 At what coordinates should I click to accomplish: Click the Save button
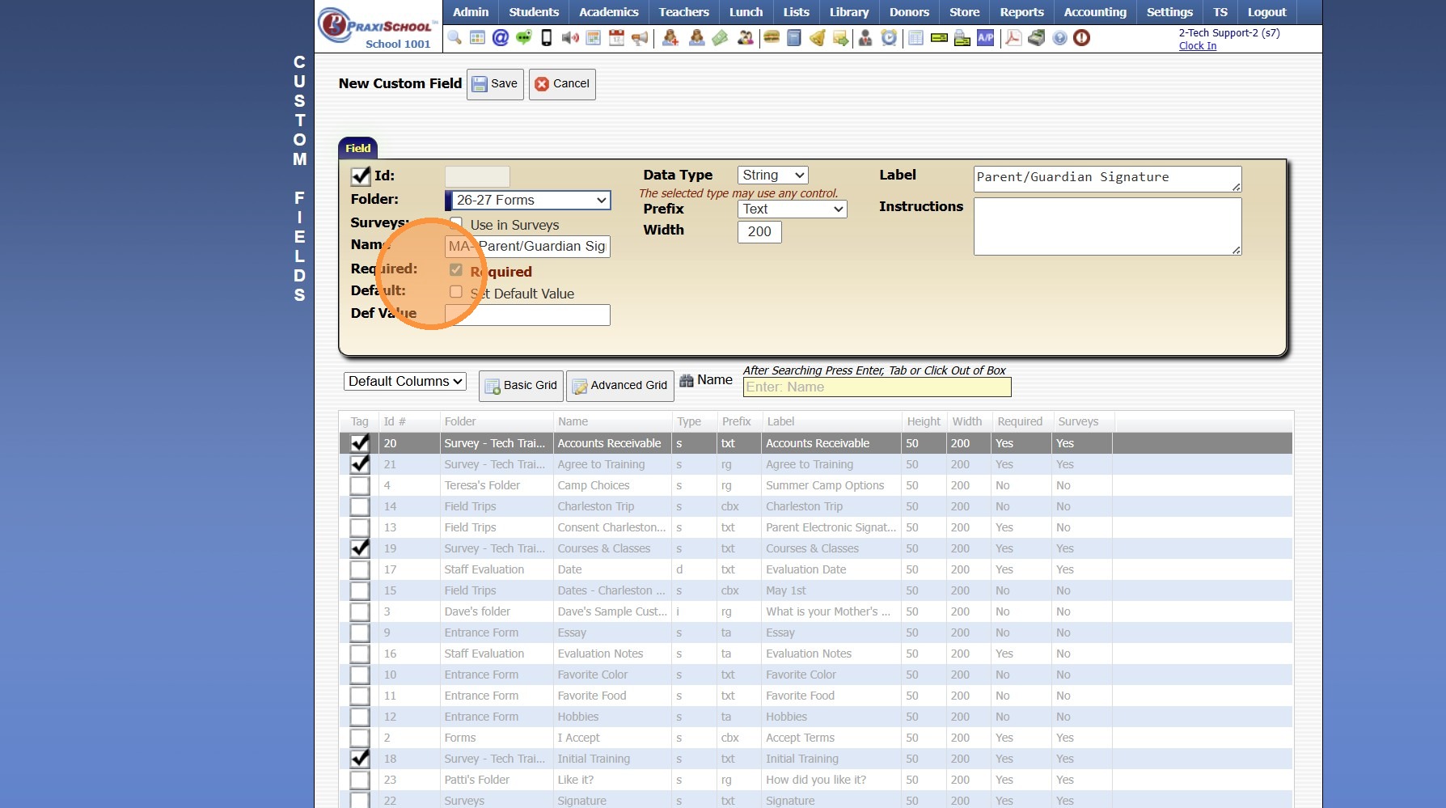pyautogui.click(x=495, y=84)
